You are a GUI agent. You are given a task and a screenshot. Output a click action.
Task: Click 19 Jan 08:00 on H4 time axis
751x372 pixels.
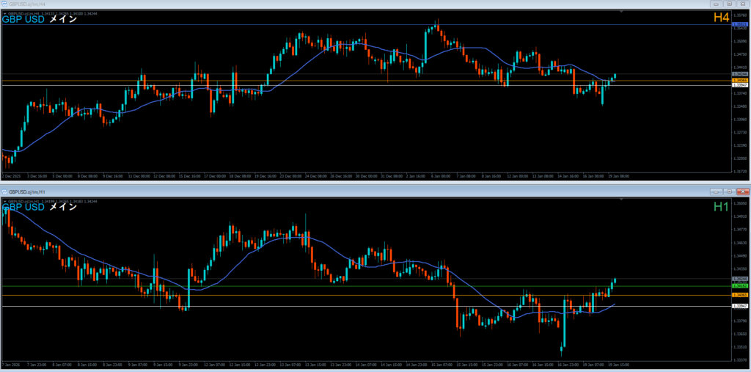click(x=619, y=176)
